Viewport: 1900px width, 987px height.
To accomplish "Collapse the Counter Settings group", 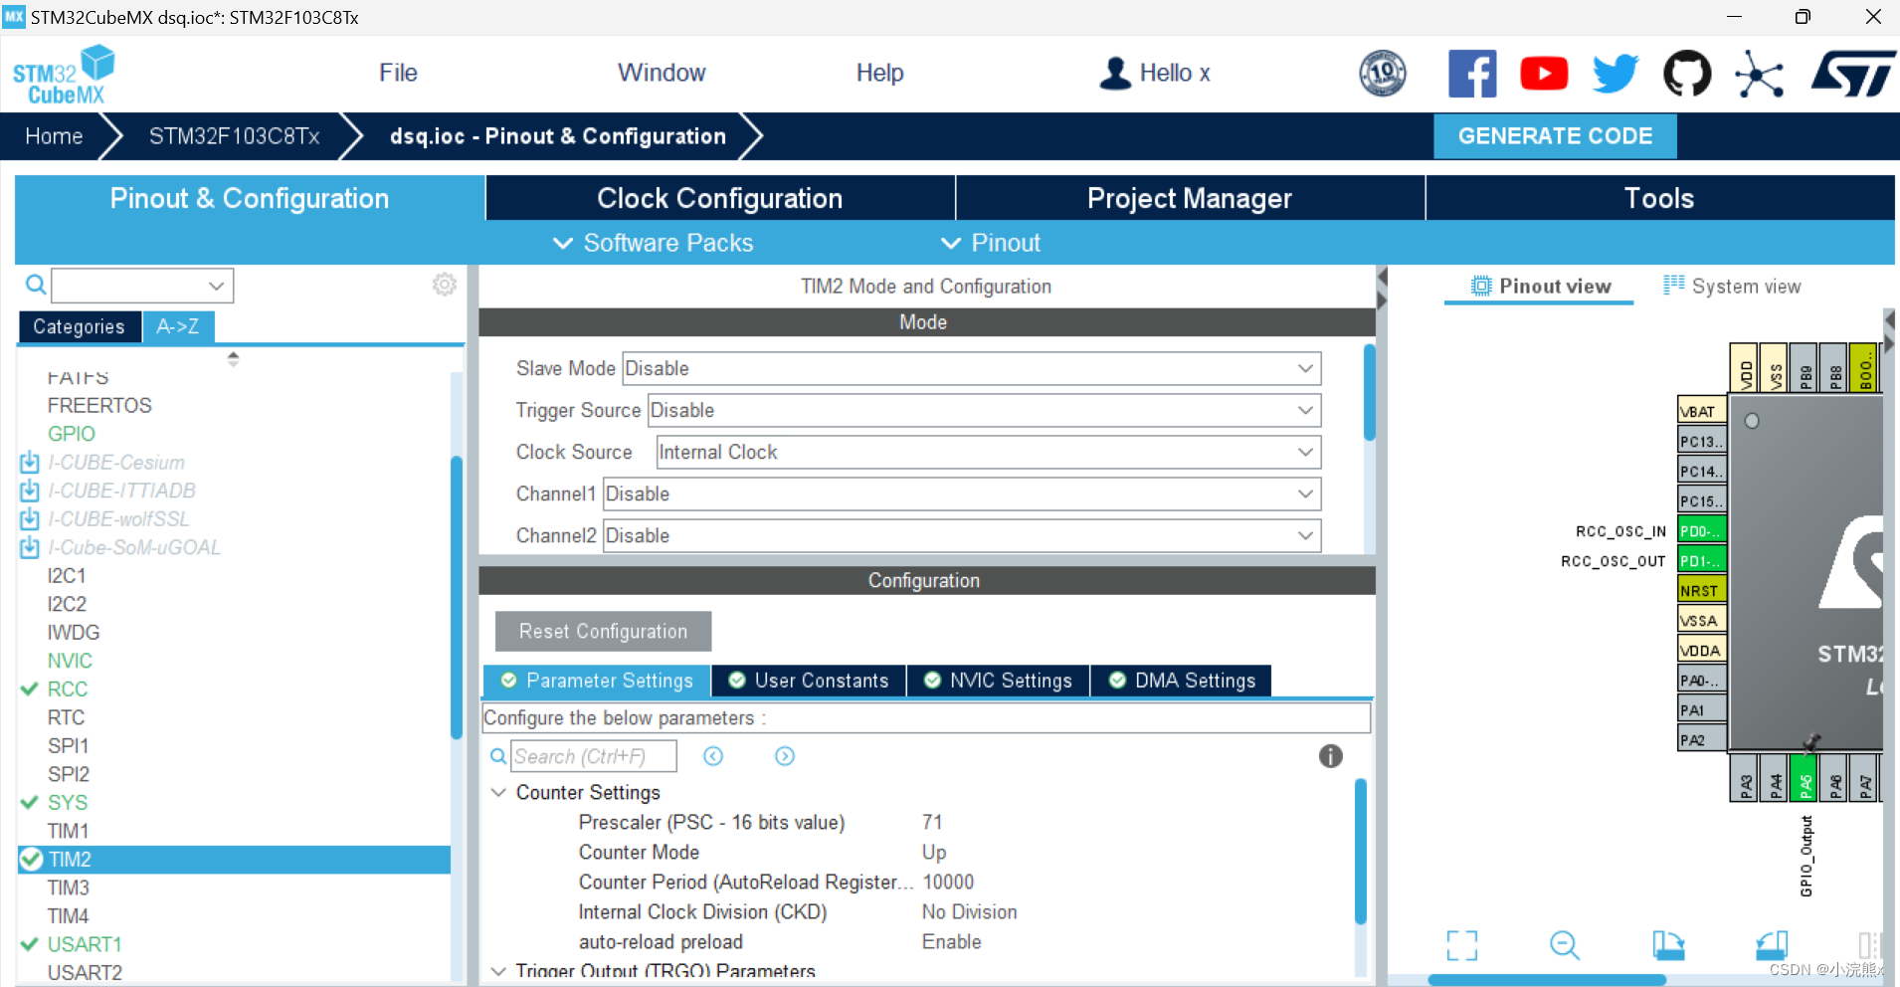I will (x=498, y=793).
